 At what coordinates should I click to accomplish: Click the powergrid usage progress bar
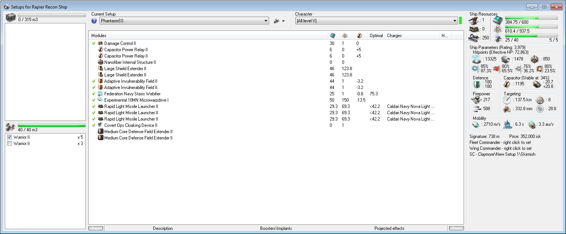pos(531,27)
